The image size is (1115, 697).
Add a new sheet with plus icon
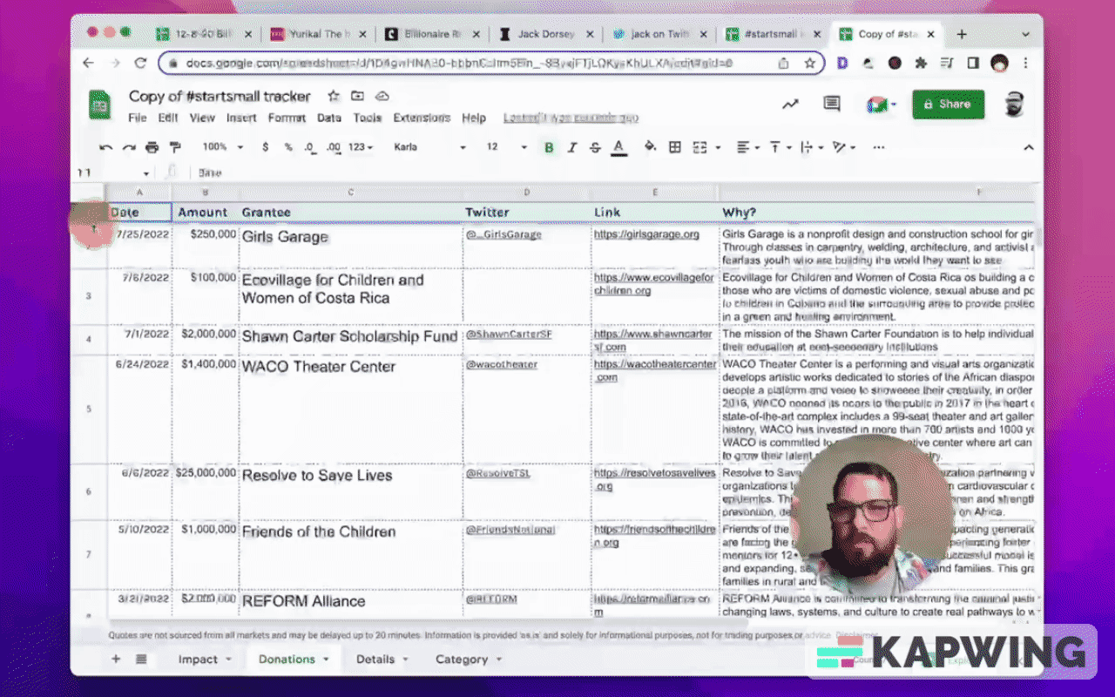[x=116, y=660]
